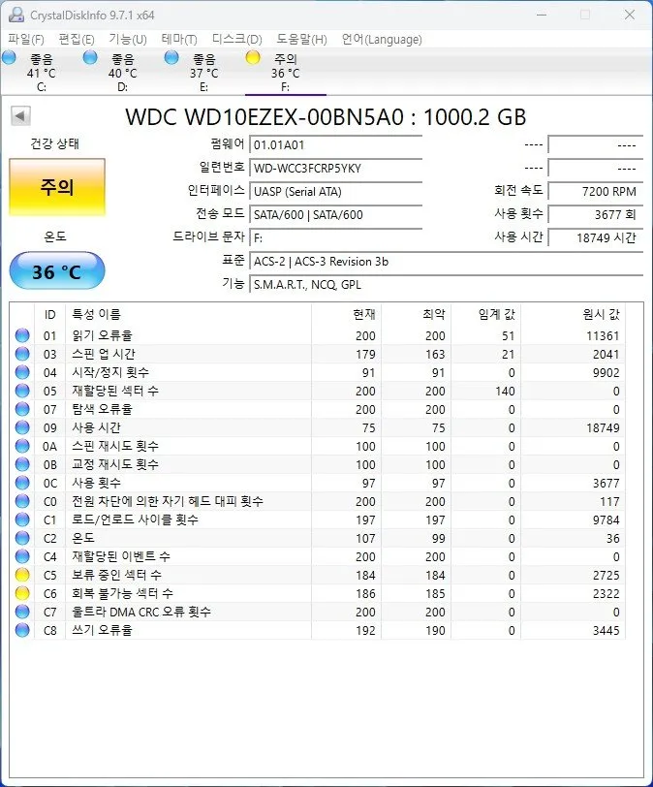The image size is (653, 787).
Task: Click the blue status dot for 05 재할당된 섹터 수
Action: (x=22, y=391)
